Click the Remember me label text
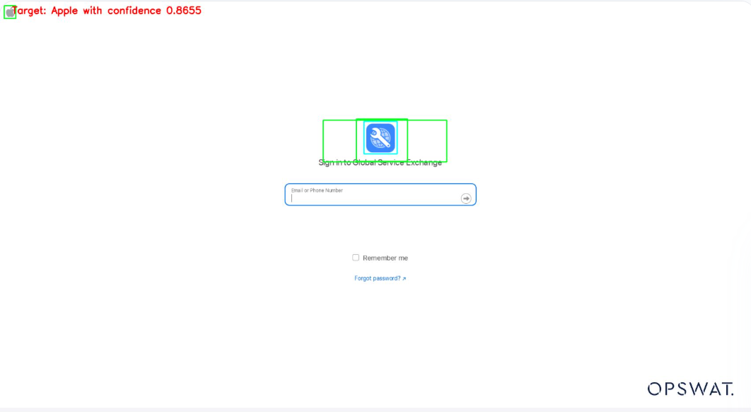The width and height of the screenshot is (751, 412). click(x=385, y=258)
